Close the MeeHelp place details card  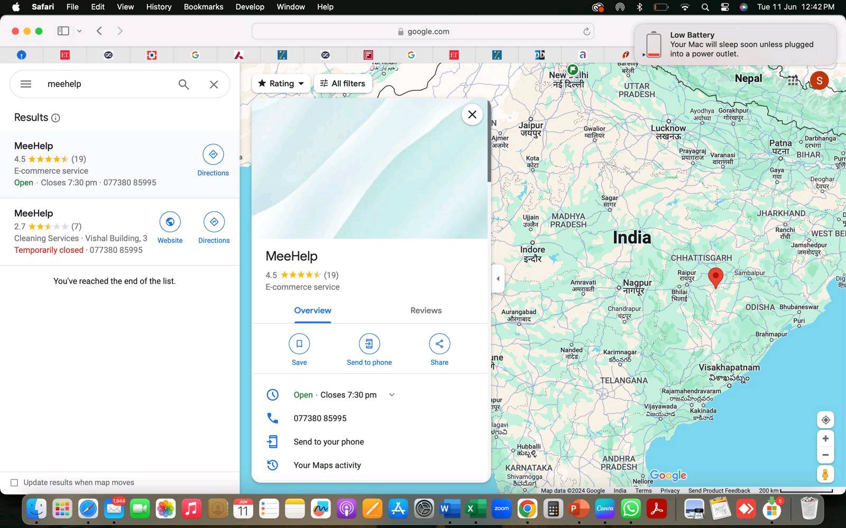click(x=472, y=115)
